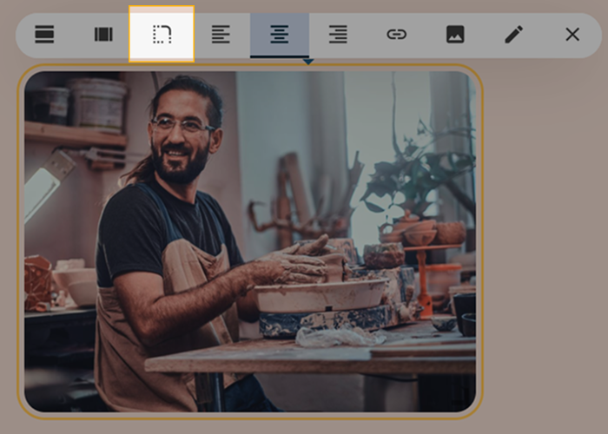Toggle the rounded corners icon
The image size is (608, 434).
tap(162, 34)
